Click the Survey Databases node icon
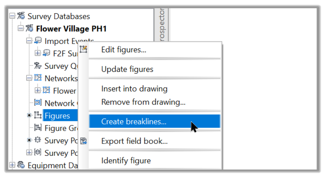The width and height of the screenshot is (325, 177). tap(21, 16)
